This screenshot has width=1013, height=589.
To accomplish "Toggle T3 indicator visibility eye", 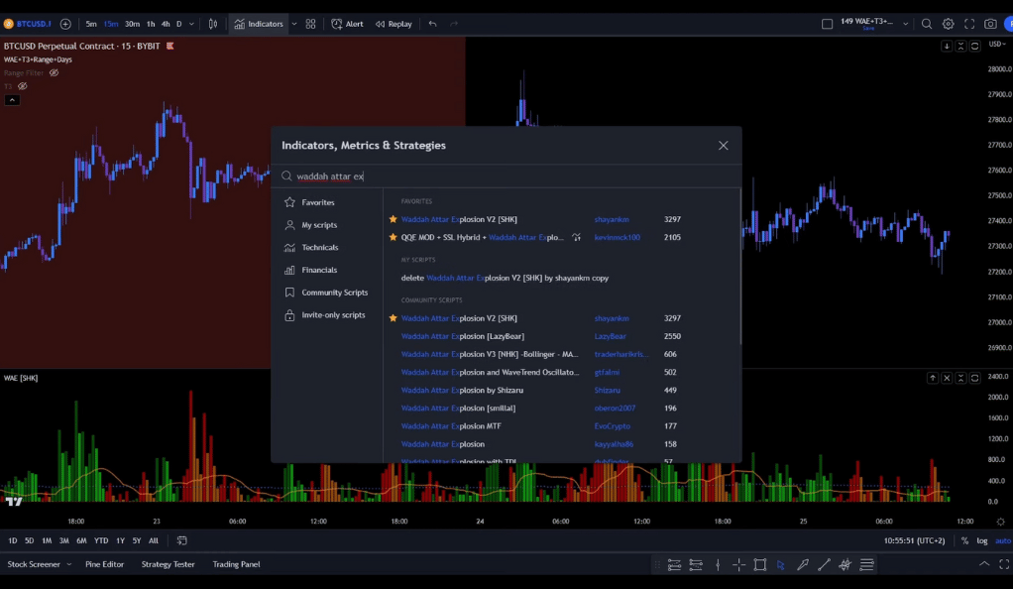I will coord(23,86).
